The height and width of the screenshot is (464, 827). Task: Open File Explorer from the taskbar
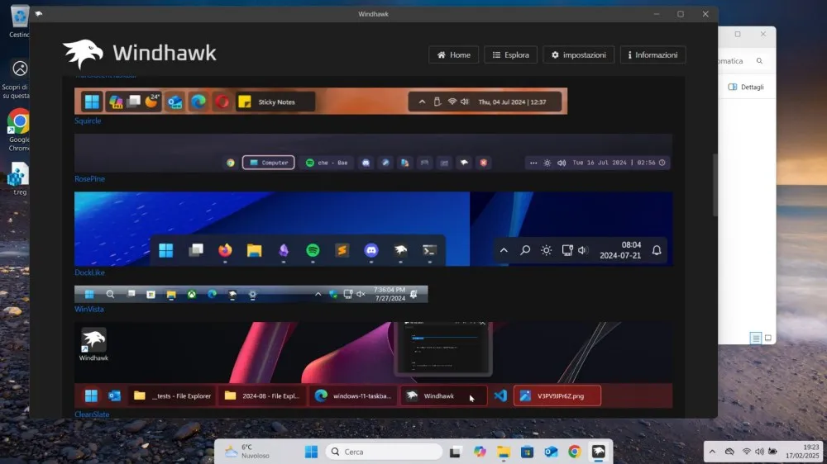[x=503, y=452]
